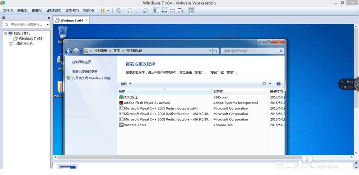Toggle the thumbnail bar view icon
Image resolution: width=359 pixels, height=175 pixels.
click(164, 10)
